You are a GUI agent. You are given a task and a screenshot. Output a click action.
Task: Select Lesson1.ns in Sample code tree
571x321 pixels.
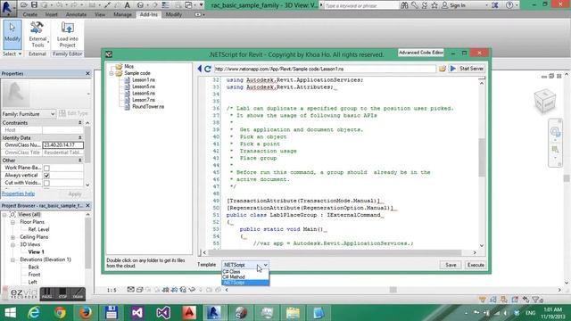144,79
